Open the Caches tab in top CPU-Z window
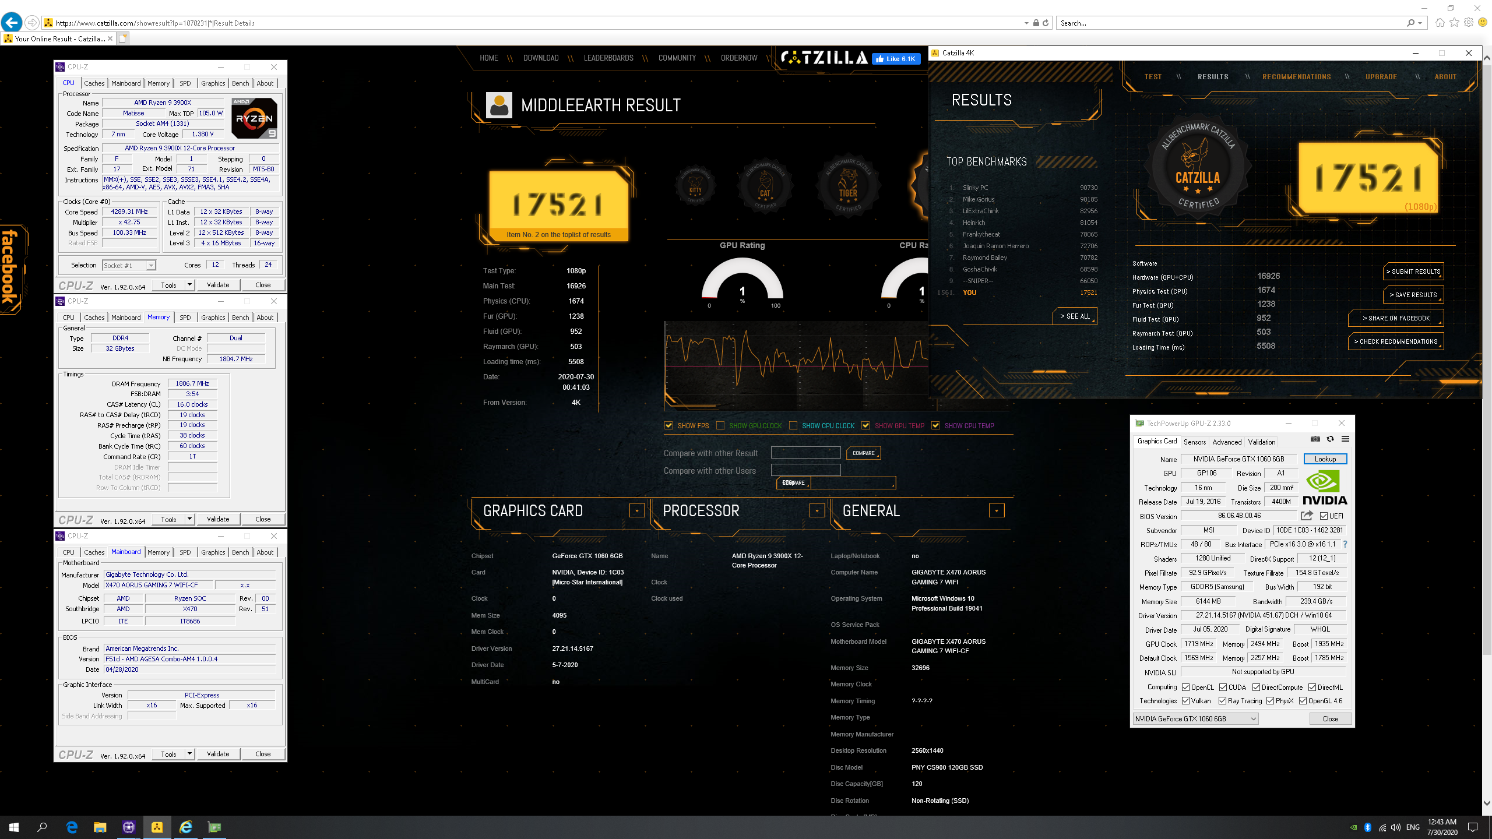 point(94,83)
